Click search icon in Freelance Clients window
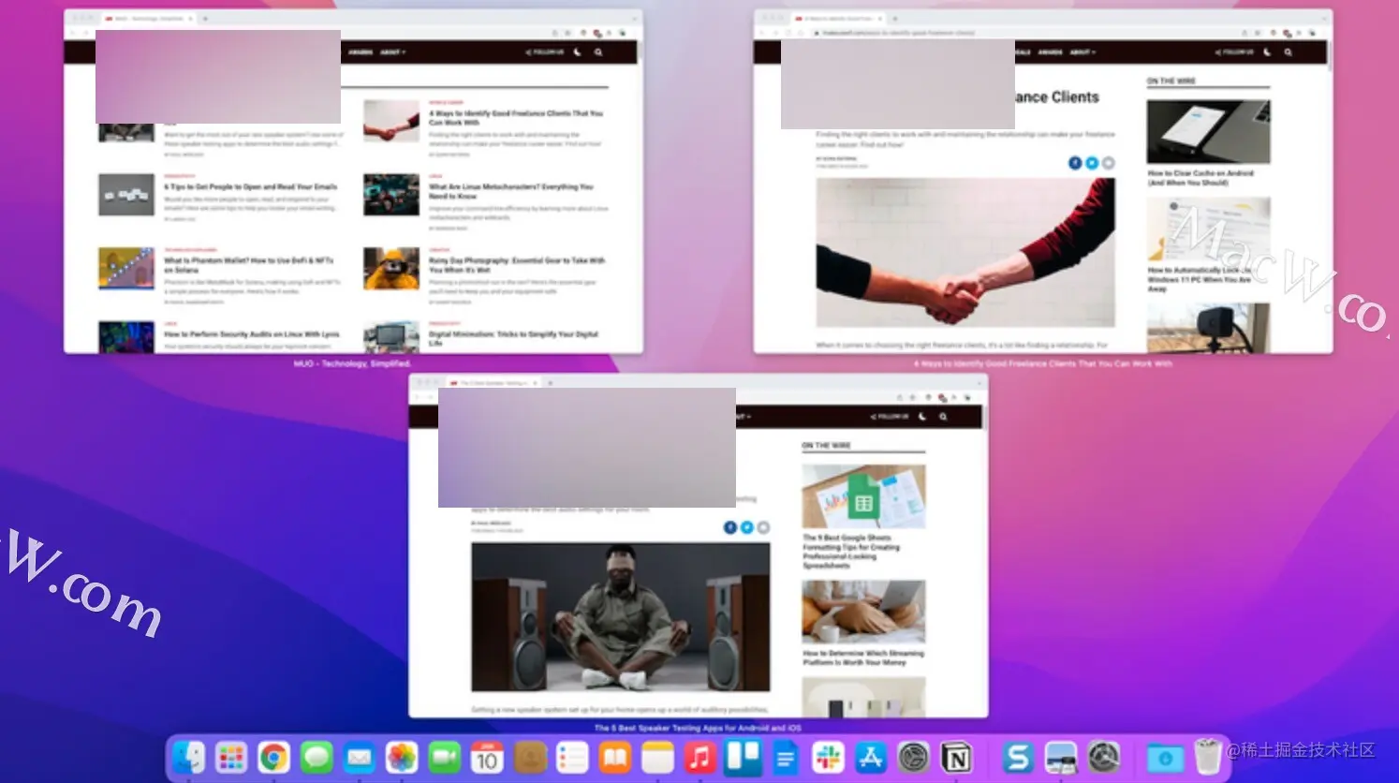The width and height of the screenshot is (1399, 783). [x=1289, y=52]
